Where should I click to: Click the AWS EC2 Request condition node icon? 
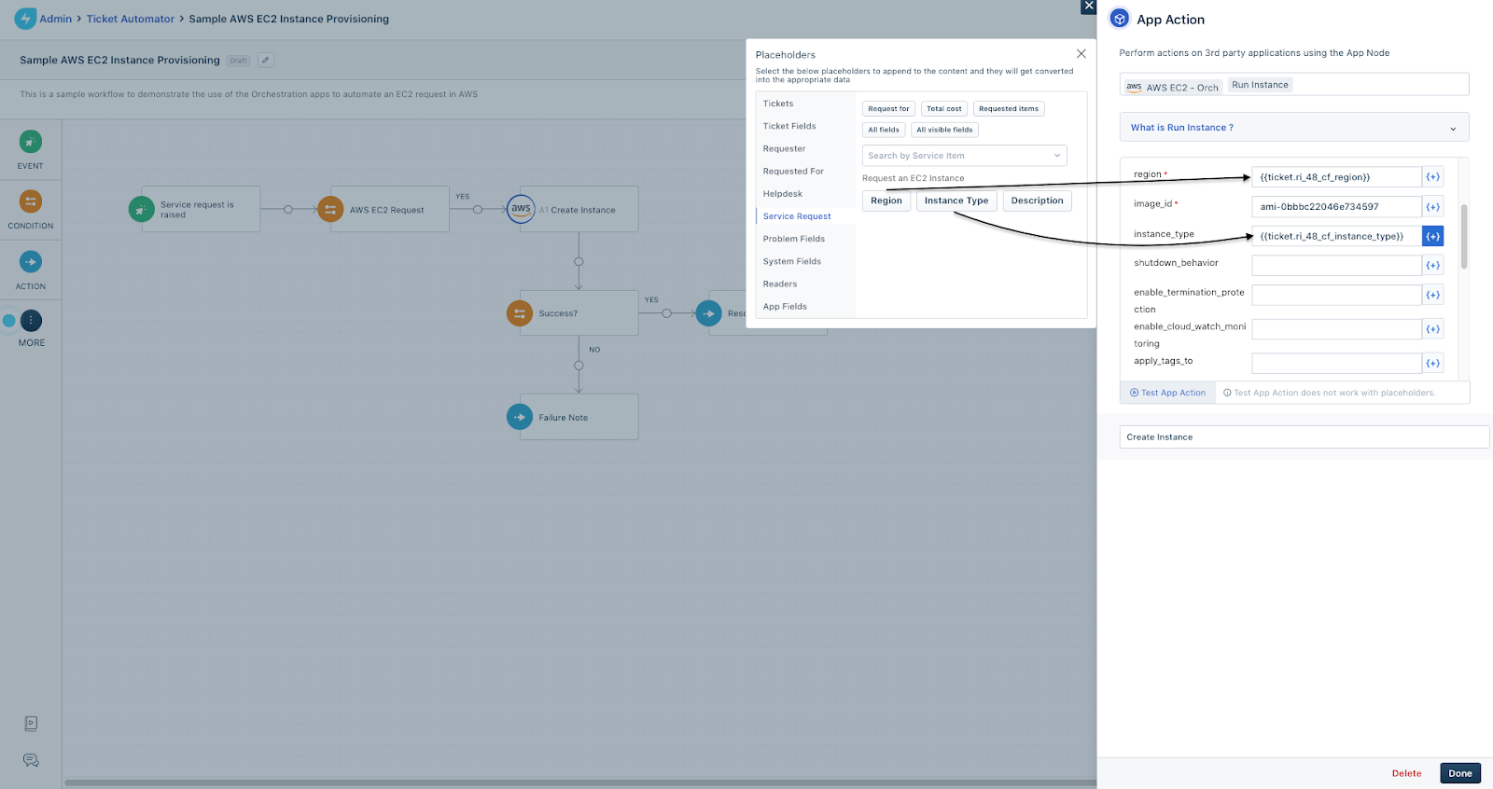pos(330,209)
